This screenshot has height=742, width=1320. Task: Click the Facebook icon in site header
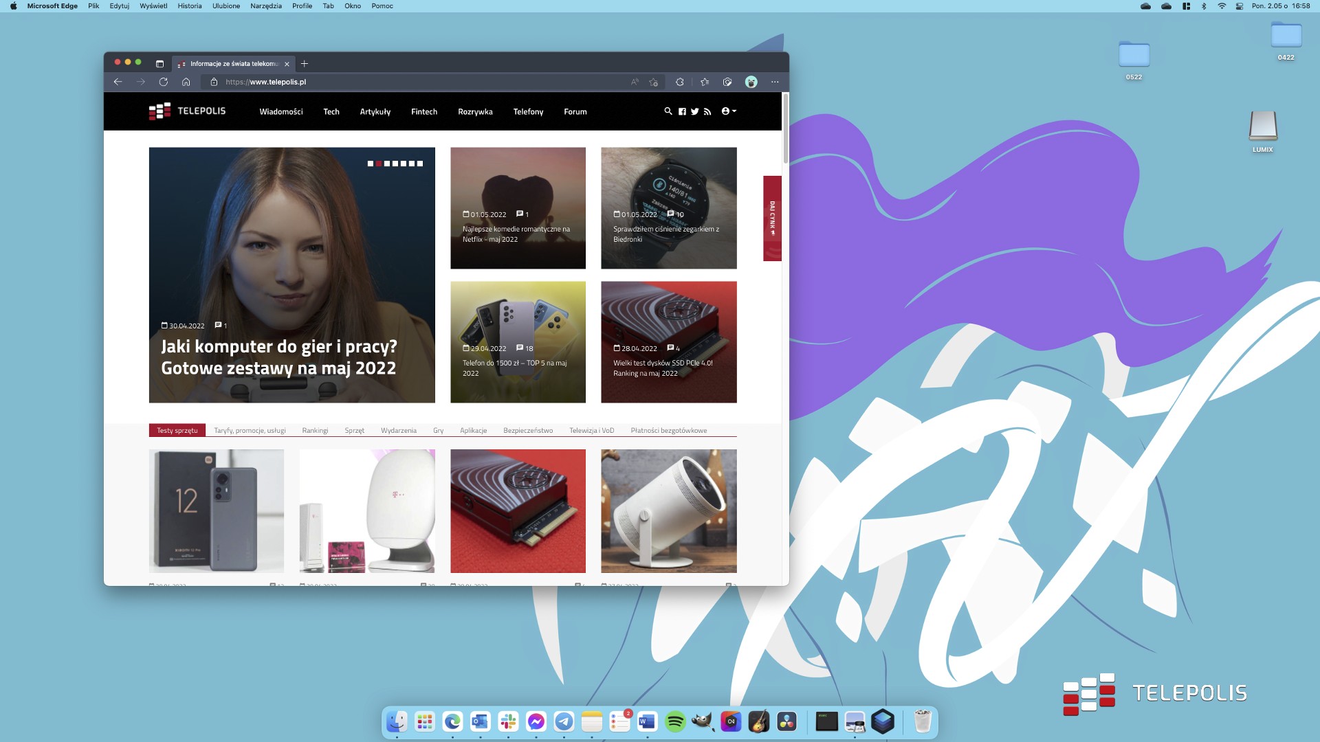(682, 111)
